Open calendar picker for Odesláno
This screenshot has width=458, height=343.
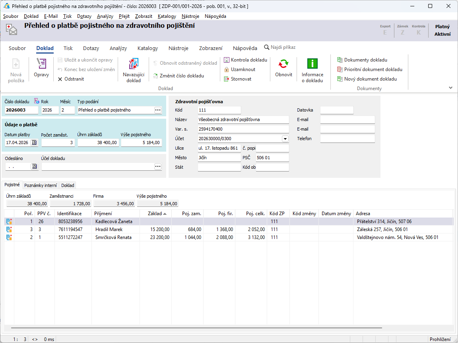tap(34, 166)
